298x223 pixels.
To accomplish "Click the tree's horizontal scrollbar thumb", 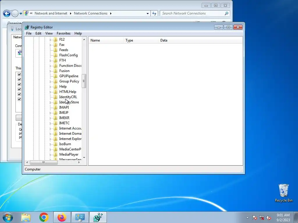I will coord(44,162).
